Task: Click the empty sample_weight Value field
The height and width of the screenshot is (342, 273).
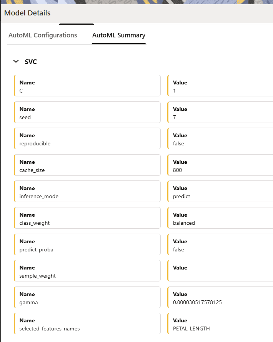Action: 219,270
